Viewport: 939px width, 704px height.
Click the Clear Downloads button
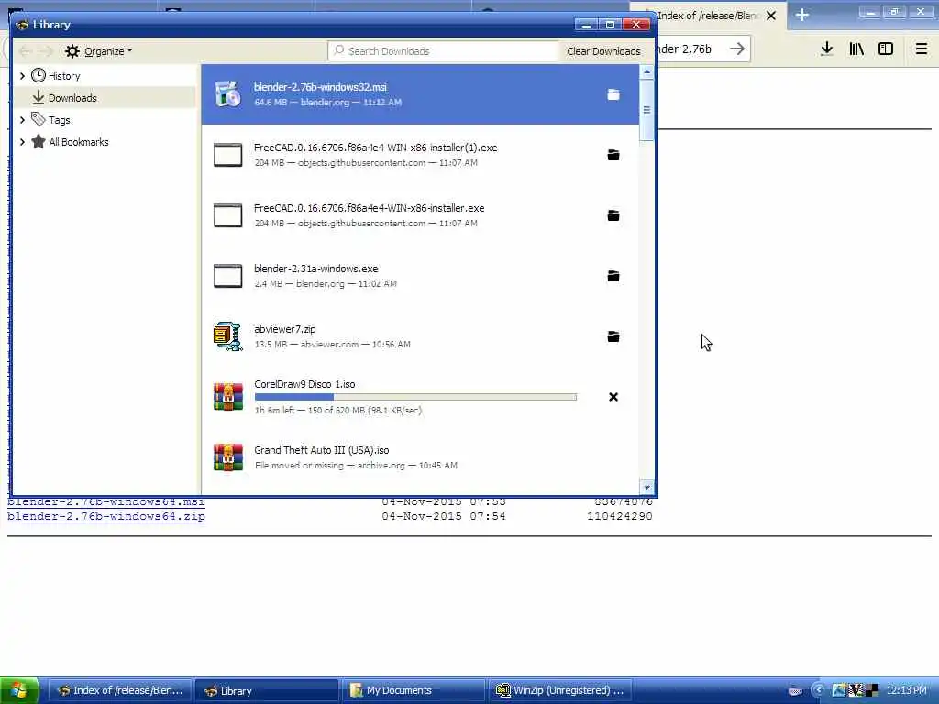tap(603, 51)
